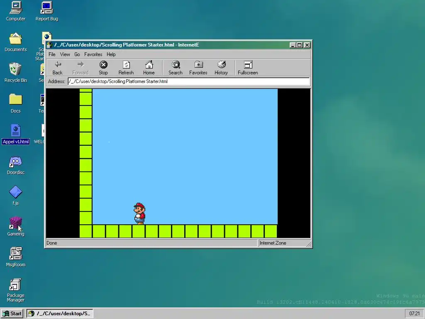The height and width of the screenshot is (319, 425).
Task: Click the greyed-out Forward arrow button
Action: [81, 68]
